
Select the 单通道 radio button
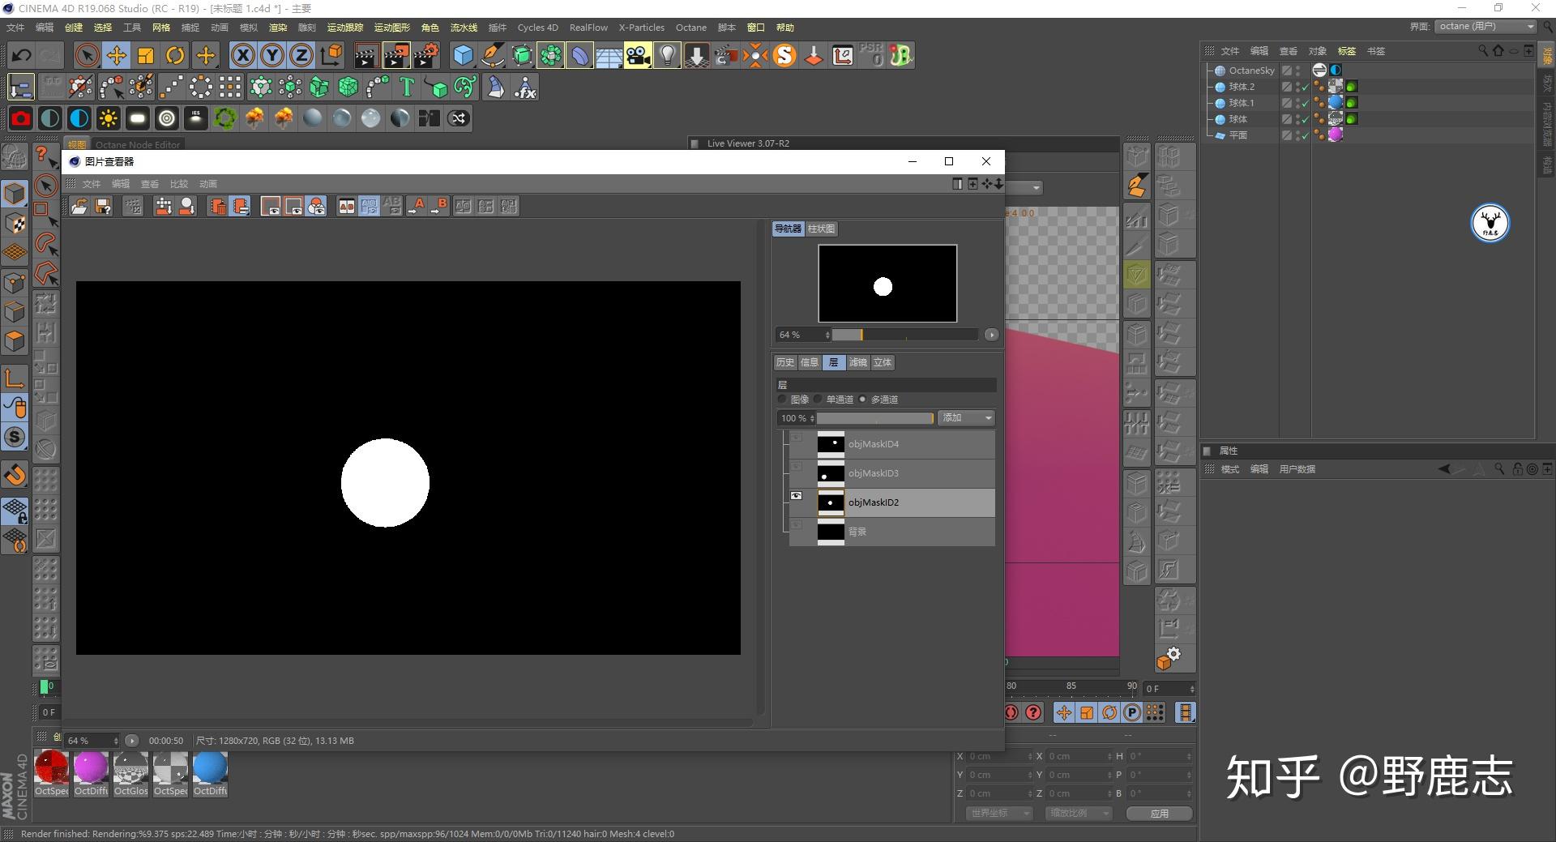(x=819, y=400)
